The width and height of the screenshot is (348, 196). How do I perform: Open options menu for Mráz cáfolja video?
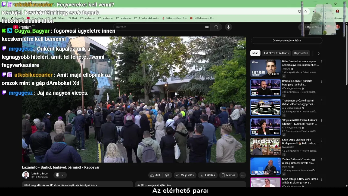(x=322, y=179)
